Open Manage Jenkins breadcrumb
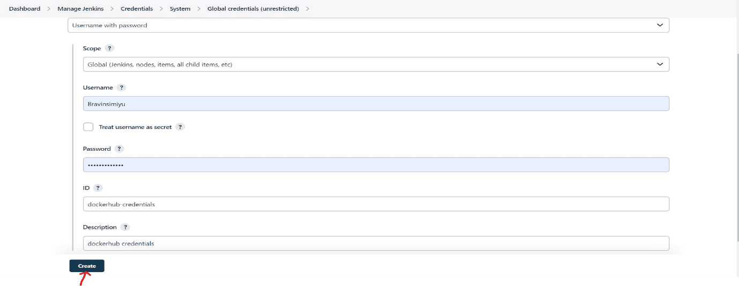Screen dimensions: 739x286 tap(80, 9)
